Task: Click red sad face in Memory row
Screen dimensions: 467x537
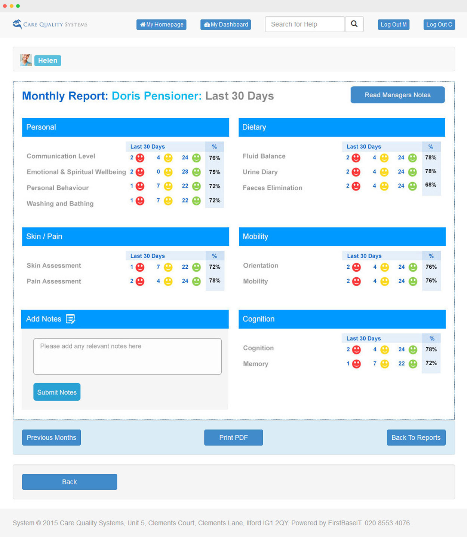Action: 357,364
